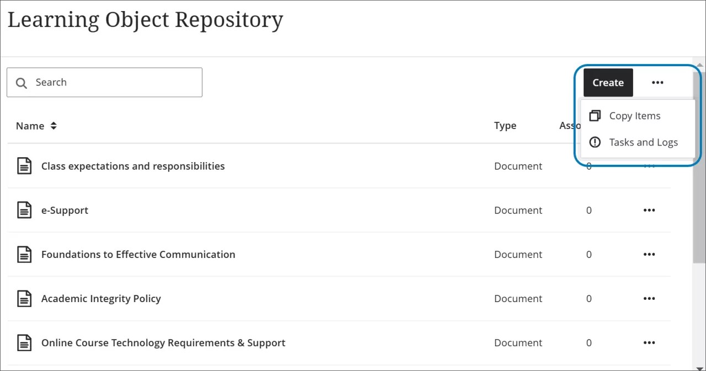706x371 pixels.
Task: Open the options menu for Foundations to Effective Communication
Action: [x=649, y=254]
